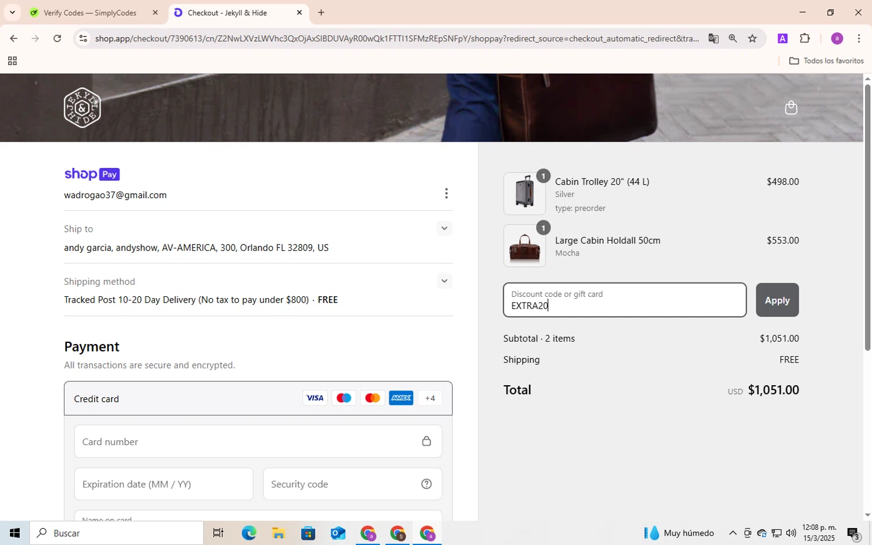Click the Maestro card icon

point(344,398)
